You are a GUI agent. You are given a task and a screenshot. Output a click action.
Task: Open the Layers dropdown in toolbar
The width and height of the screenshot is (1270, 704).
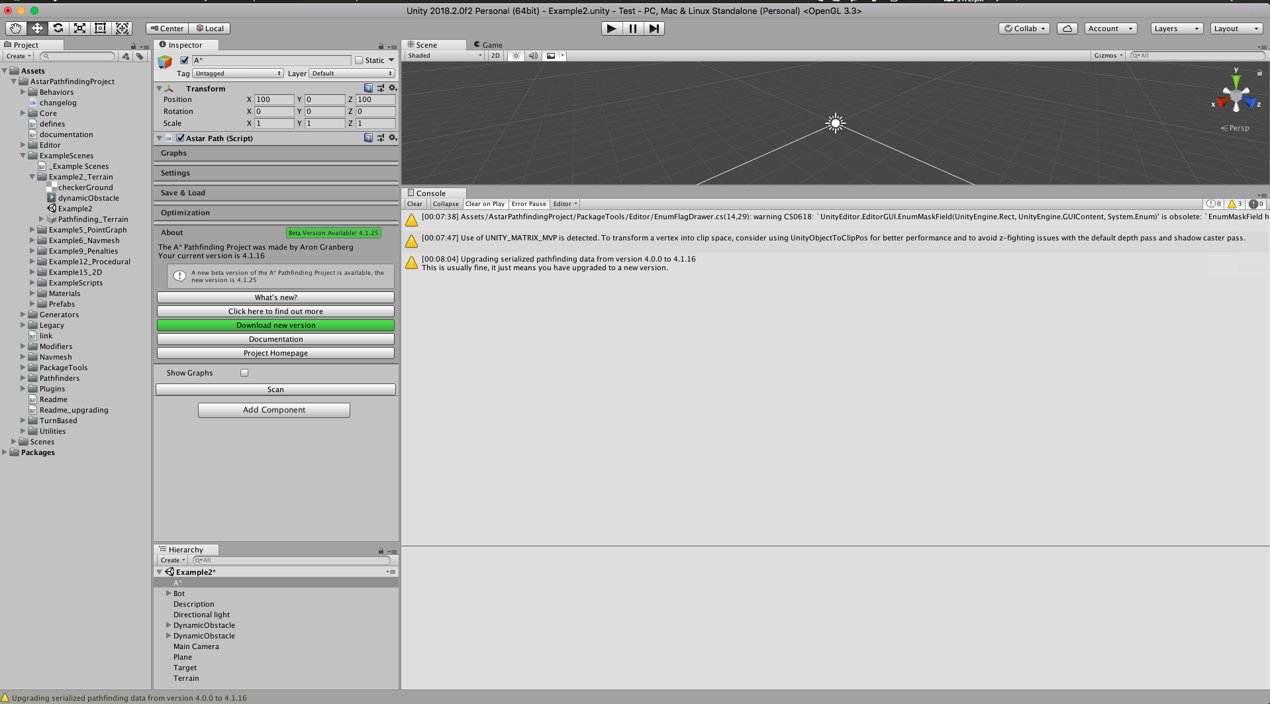tap(1177, 28)
